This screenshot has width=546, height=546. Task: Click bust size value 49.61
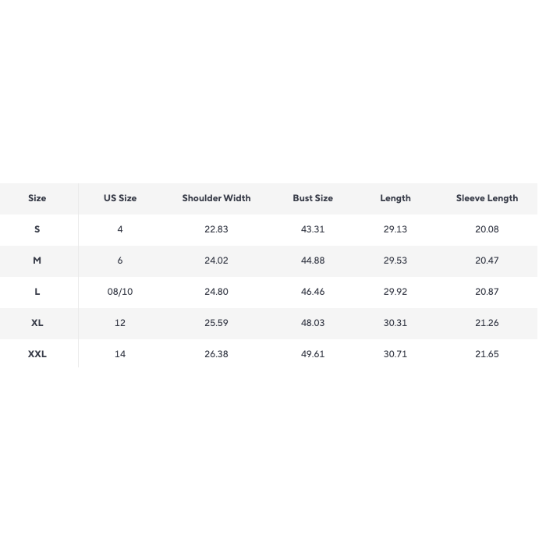(x=313, y=354)
